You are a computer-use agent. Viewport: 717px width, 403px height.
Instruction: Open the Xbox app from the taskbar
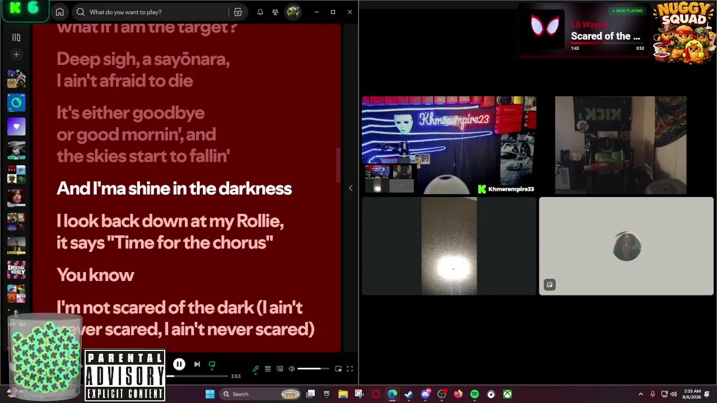507,394
